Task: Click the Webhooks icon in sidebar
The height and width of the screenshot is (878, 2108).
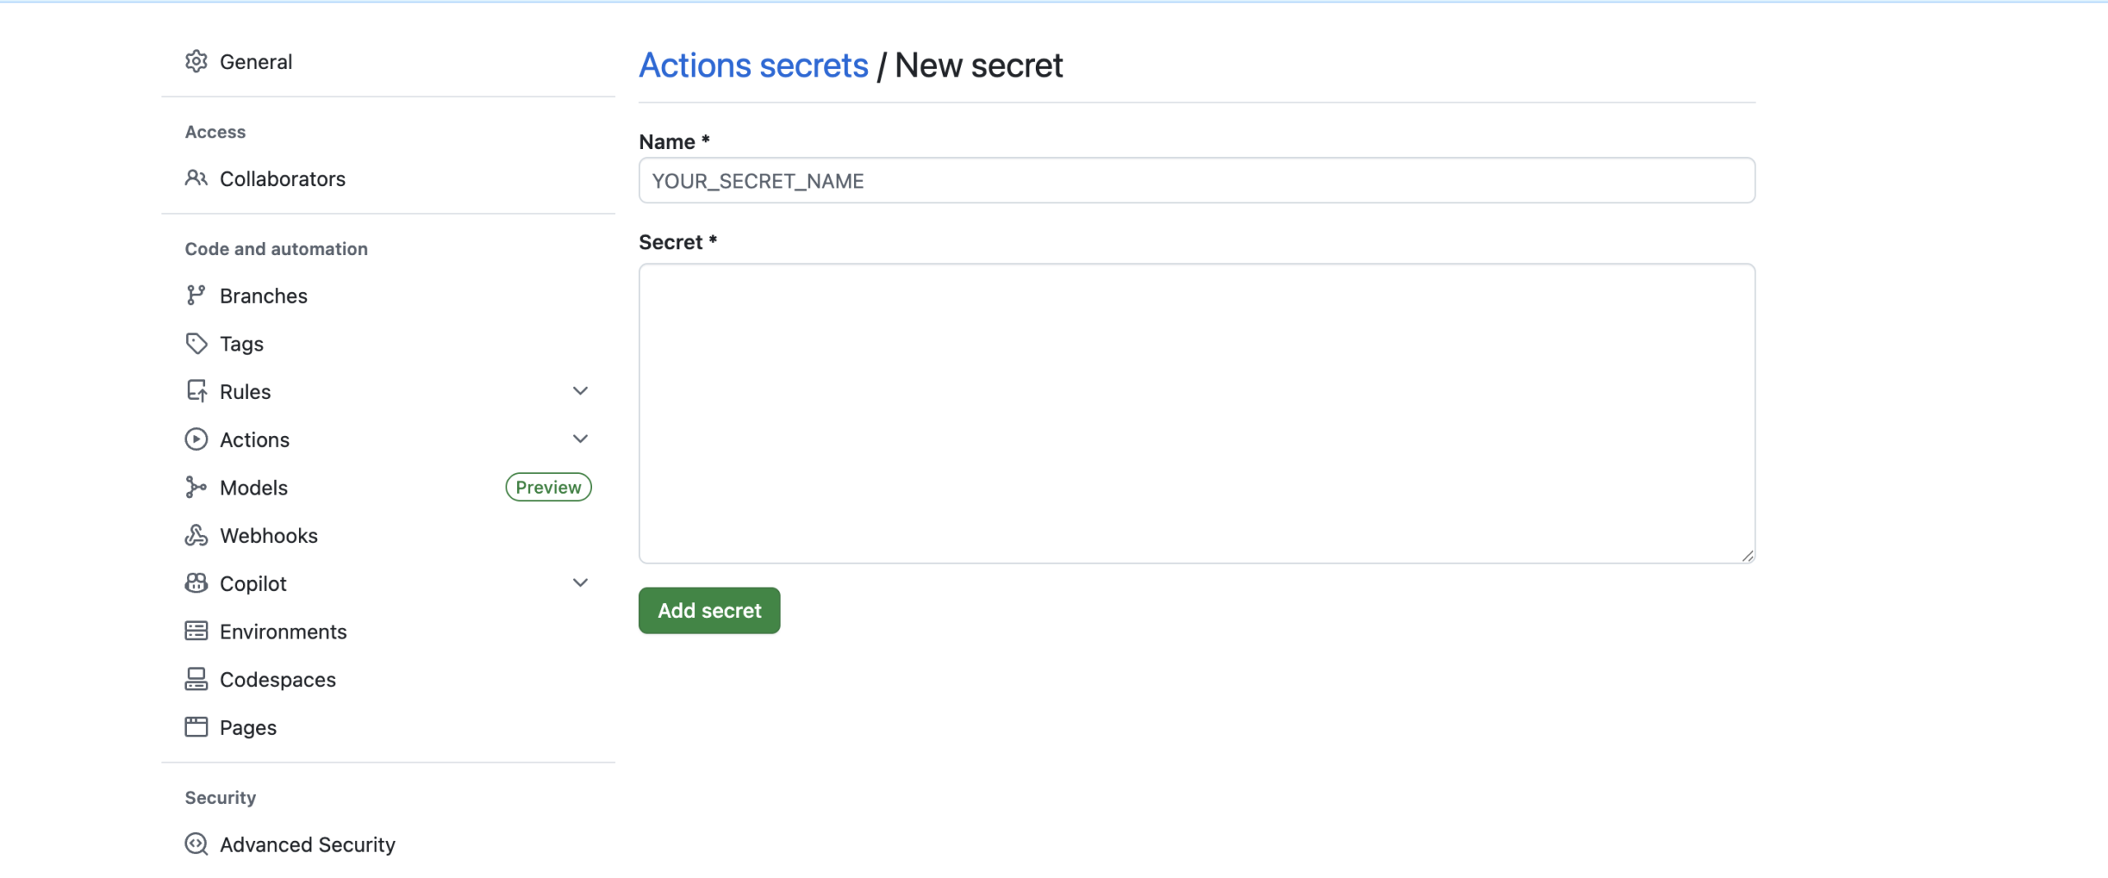Action: click(x=196, y=536)
